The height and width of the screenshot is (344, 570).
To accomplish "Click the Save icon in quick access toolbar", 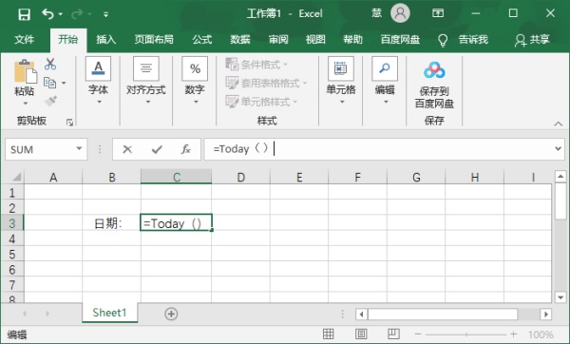I will tap(25, 14).
